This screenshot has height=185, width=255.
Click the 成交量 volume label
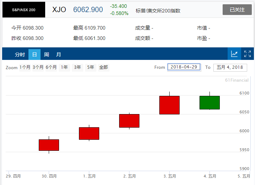pyautogui.click(x=143, y=28)
